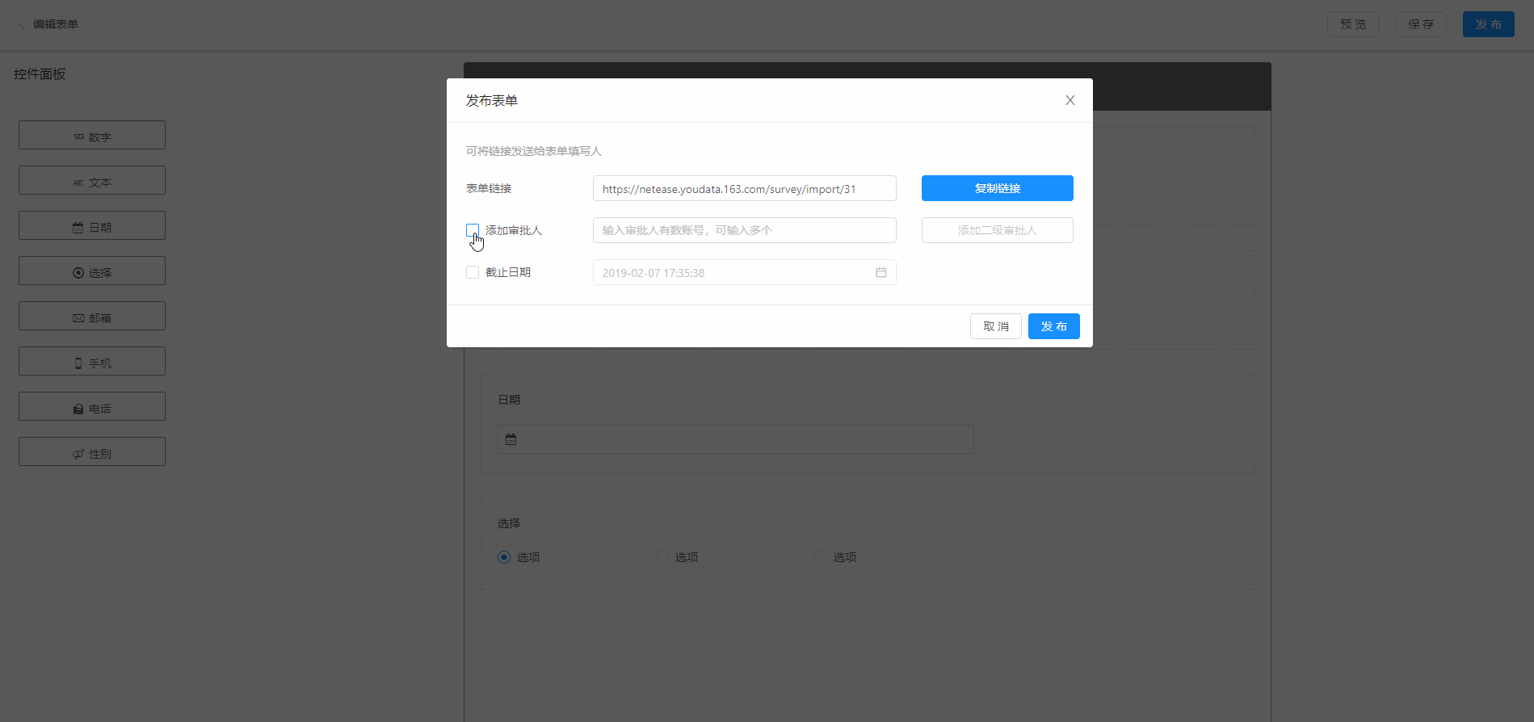Click the 可将链接发送给表单填写人 hint text
The width and height of the screenshot is (1534, 722).
pos(534,151)
